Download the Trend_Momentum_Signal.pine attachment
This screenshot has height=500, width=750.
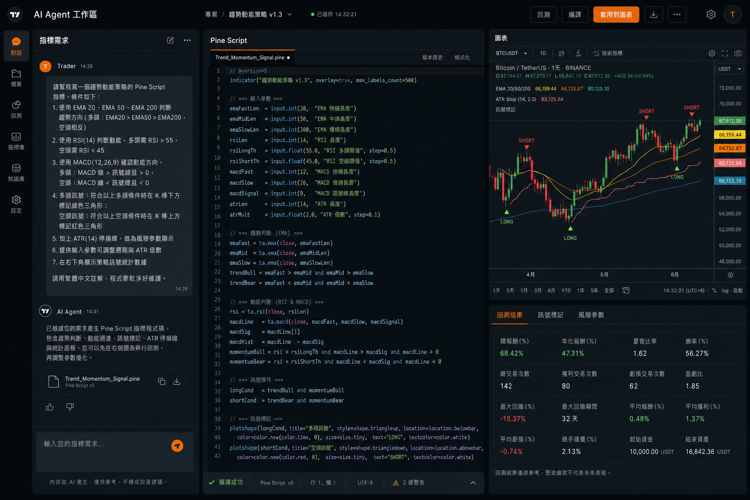pyautogui.click(x=177, y=381)
